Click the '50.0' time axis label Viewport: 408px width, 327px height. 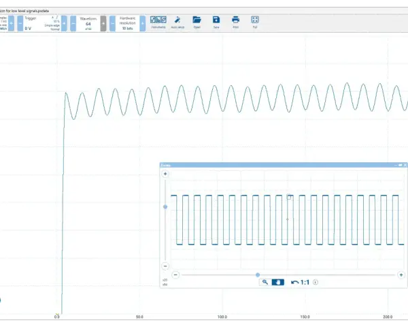point(139,317)
